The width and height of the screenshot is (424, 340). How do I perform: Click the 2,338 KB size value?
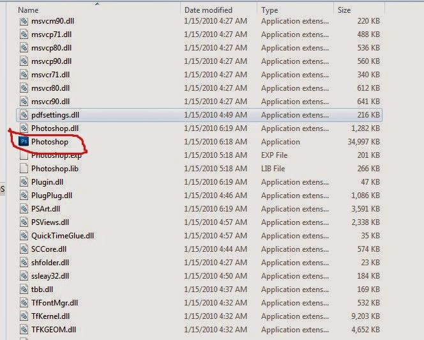tap(365, 222)
